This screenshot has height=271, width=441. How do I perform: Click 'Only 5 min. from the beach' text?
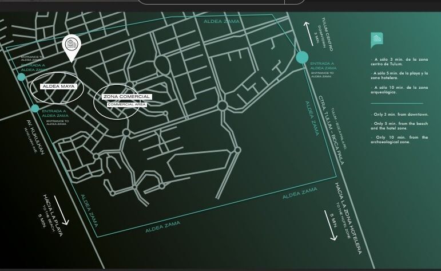pyautogui.click(x=399, y=126)
